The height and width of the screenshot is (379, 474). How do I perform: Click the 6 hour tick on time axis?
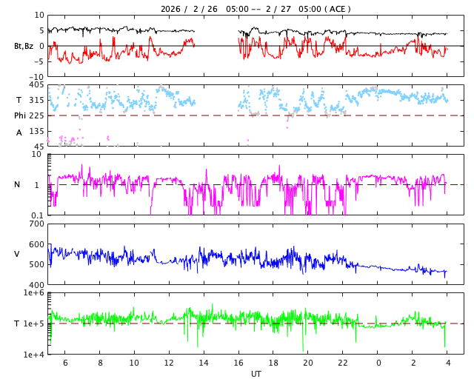pyautogui.click(x=65, y=363)
